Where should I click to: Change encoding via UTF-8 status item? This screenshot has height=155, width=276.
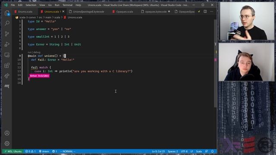[x=184, y=151]
